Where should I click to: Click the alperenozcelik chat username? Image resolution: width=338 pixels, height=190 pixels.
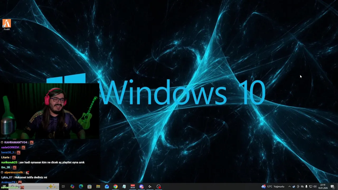tap(14, 173)
